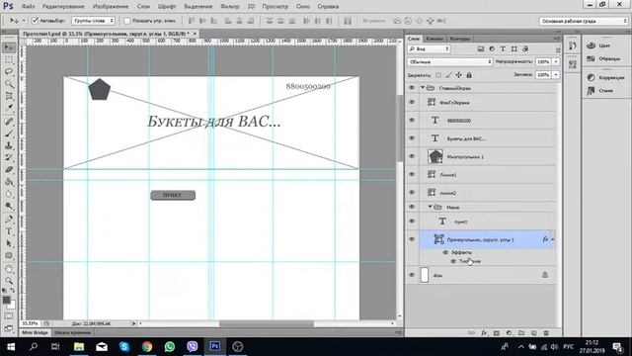The height and width of the screenshot is (356, 632).
Task: Collapse the Меню layer group
Action: click(430, 207)
